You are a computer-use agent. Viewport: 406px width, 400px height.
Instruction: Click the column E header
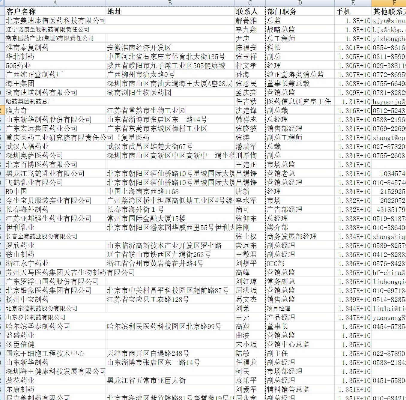coord(353,3)
